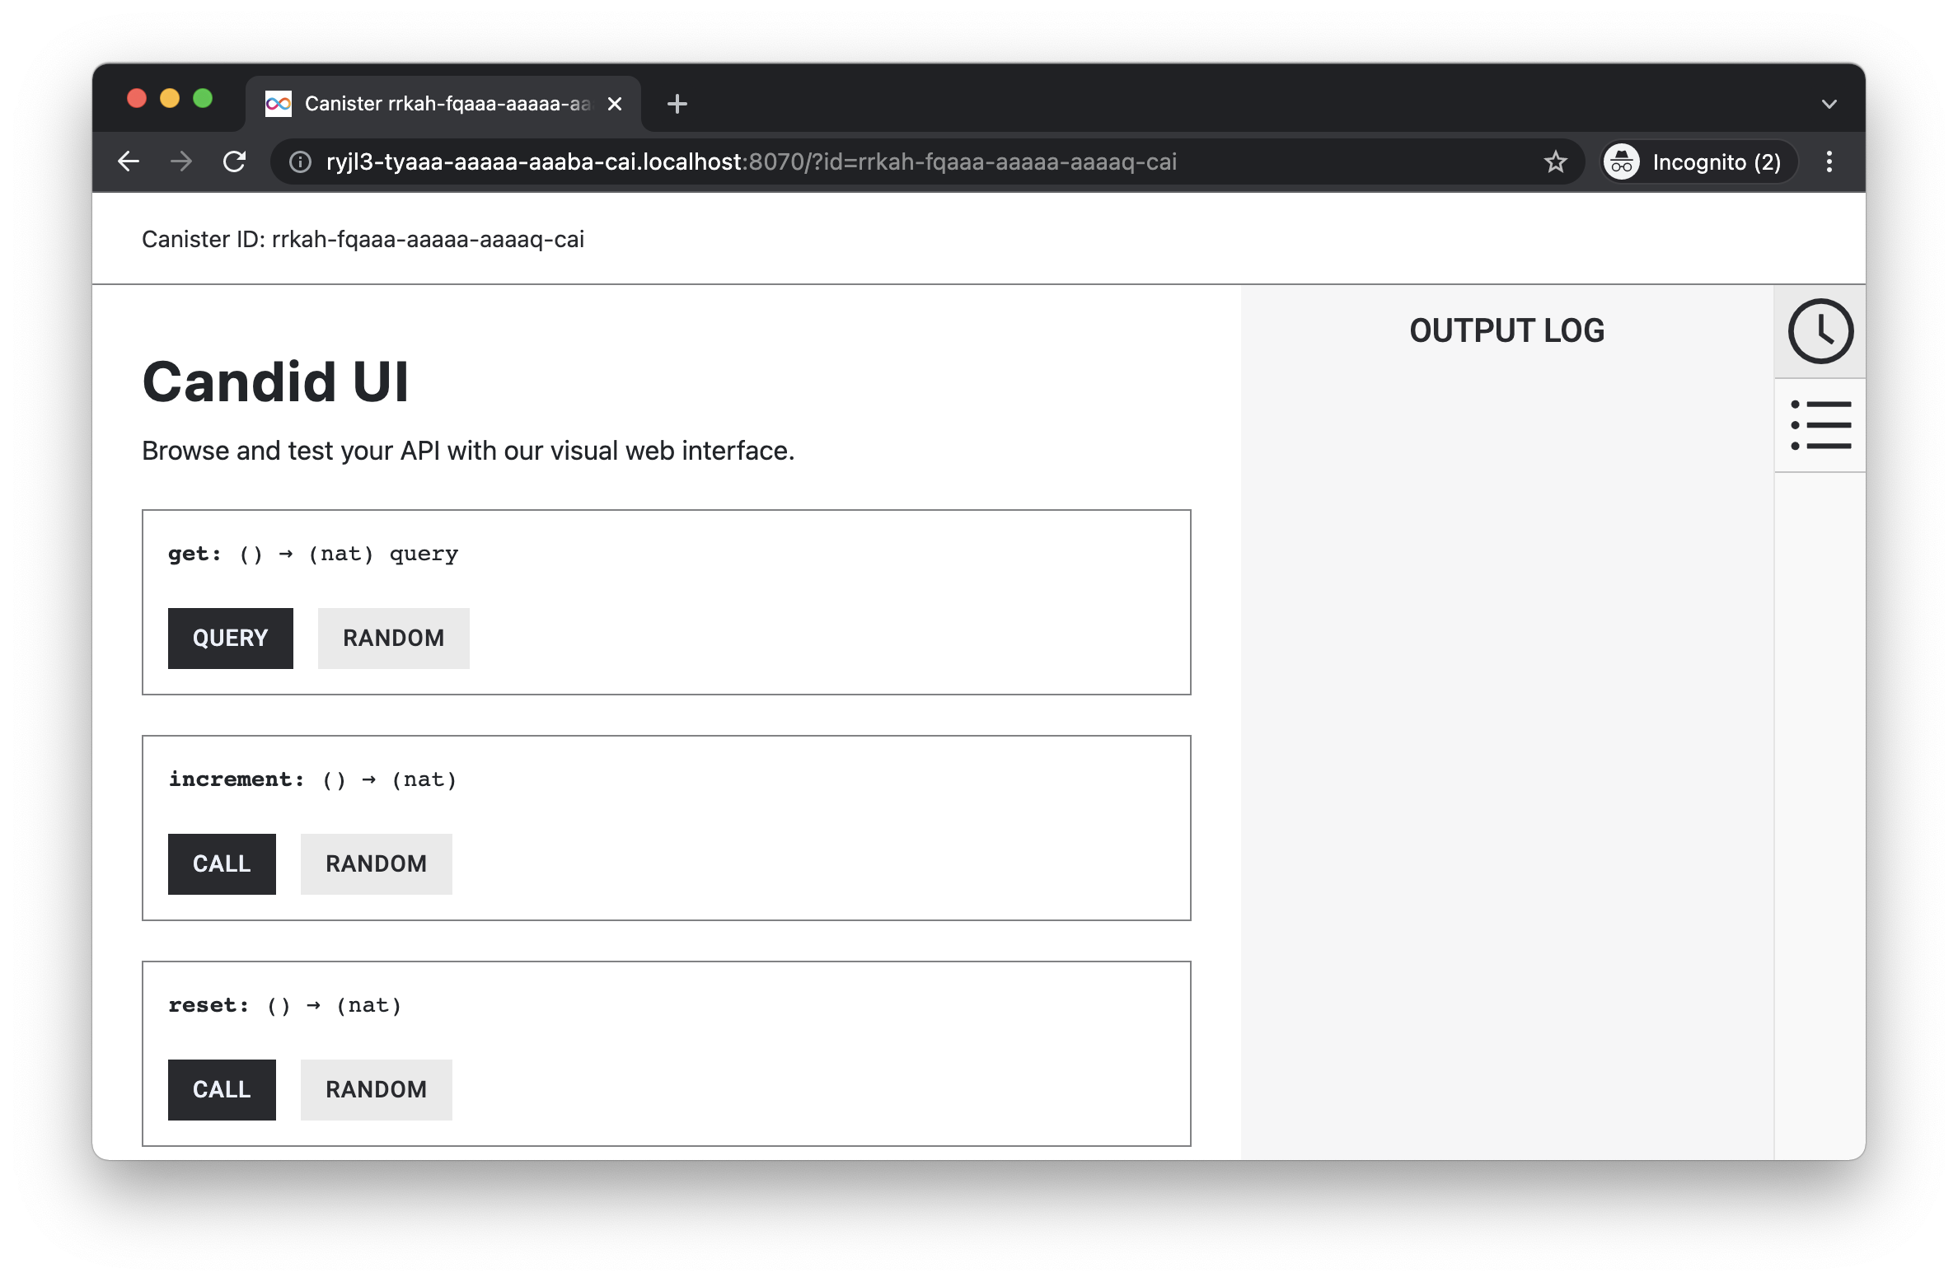Click the green fullscreen window button

pos(203,99)
